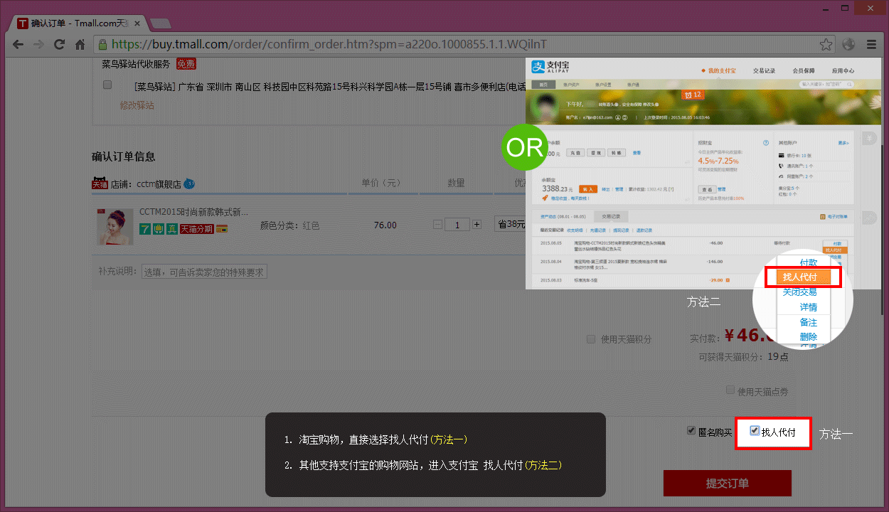Switch to the 账户设置 tab
Viewport: 889px width, 512px height.
(604, 85)
